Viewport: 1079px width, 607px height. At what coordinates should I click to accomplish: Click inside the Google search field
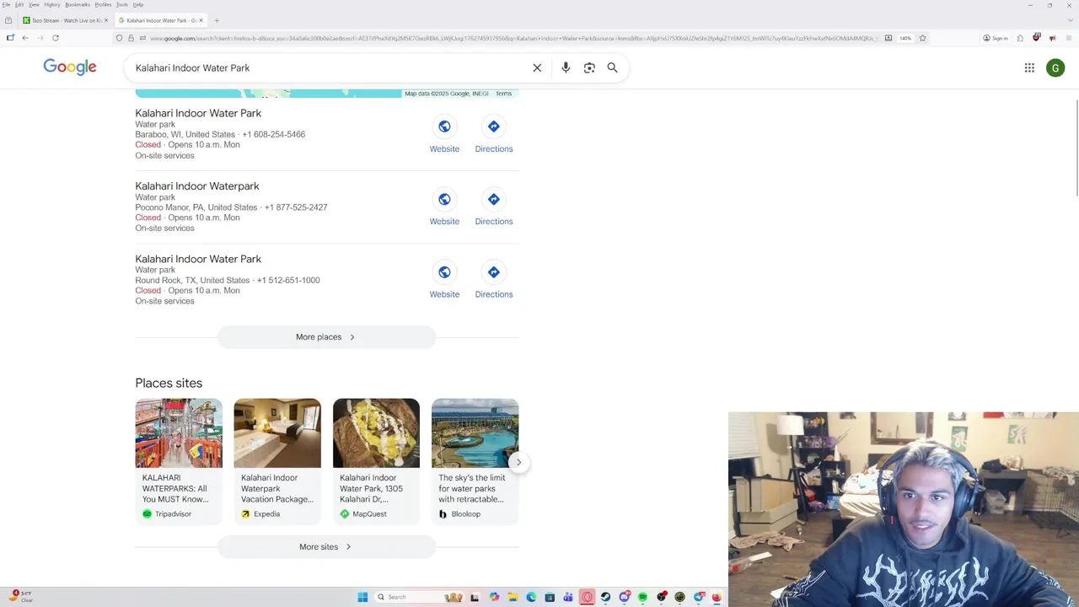(x=329, y=67)
